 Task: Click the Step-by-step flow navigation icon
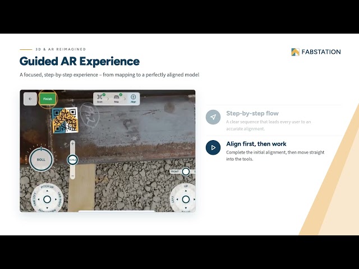(213, 117)
